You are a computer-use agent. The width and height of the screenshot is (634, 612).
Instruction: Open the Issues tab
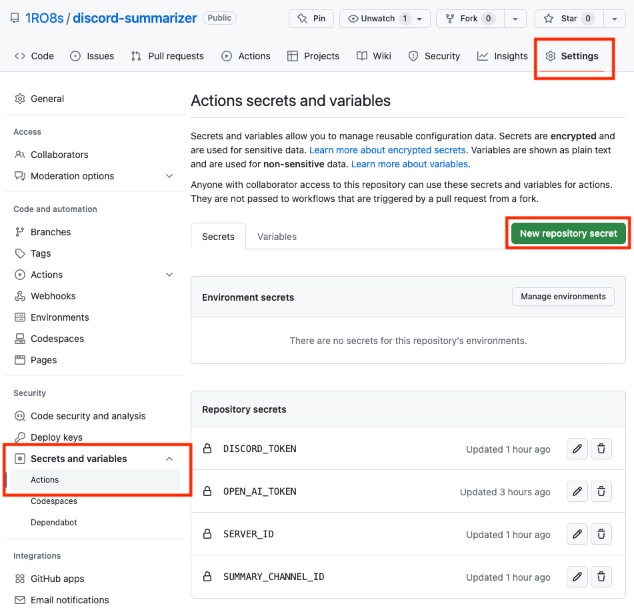click(92, 56)
